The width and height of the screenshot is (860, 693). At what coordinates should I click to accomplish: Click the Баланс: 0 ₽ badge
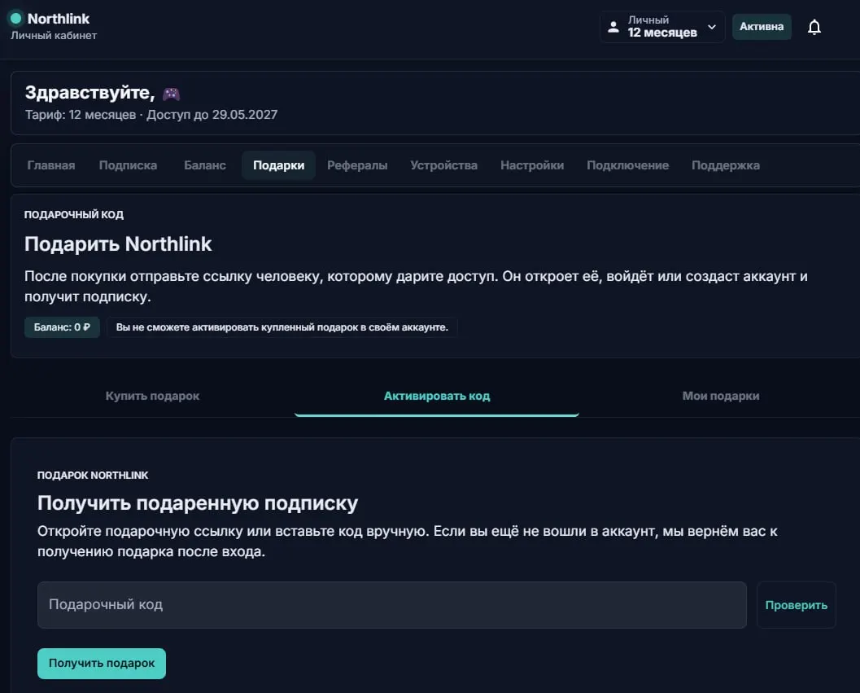pyautogui.click(x=62, y=327)
